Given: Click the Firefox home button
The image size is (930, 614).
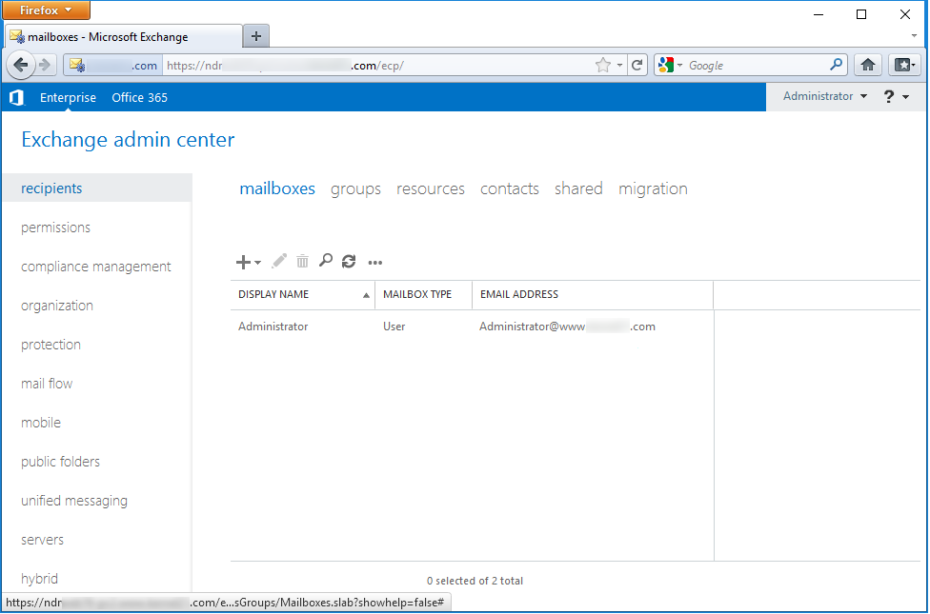Looking at the screenshot, I should [868, 65].
